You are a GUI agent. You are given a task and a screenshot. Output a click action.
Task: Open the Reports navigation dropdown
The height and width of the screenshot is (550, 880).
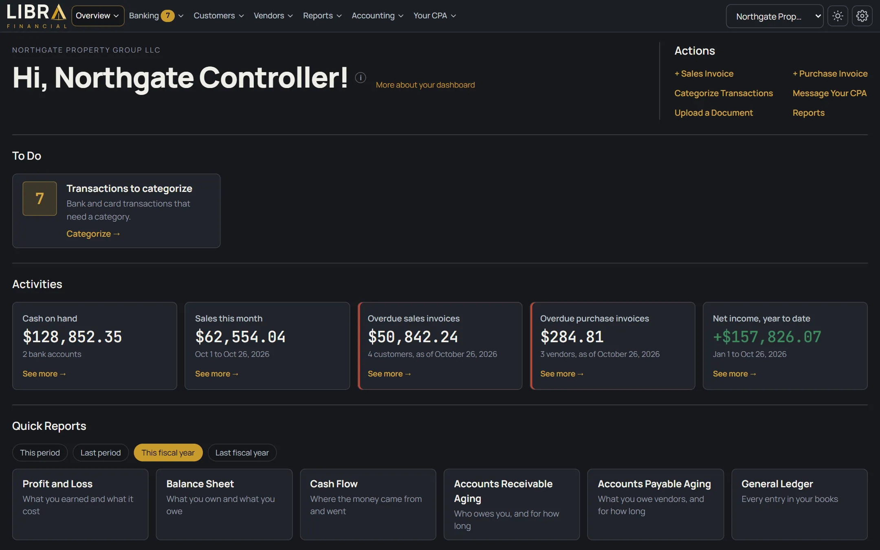coord(322,15)
